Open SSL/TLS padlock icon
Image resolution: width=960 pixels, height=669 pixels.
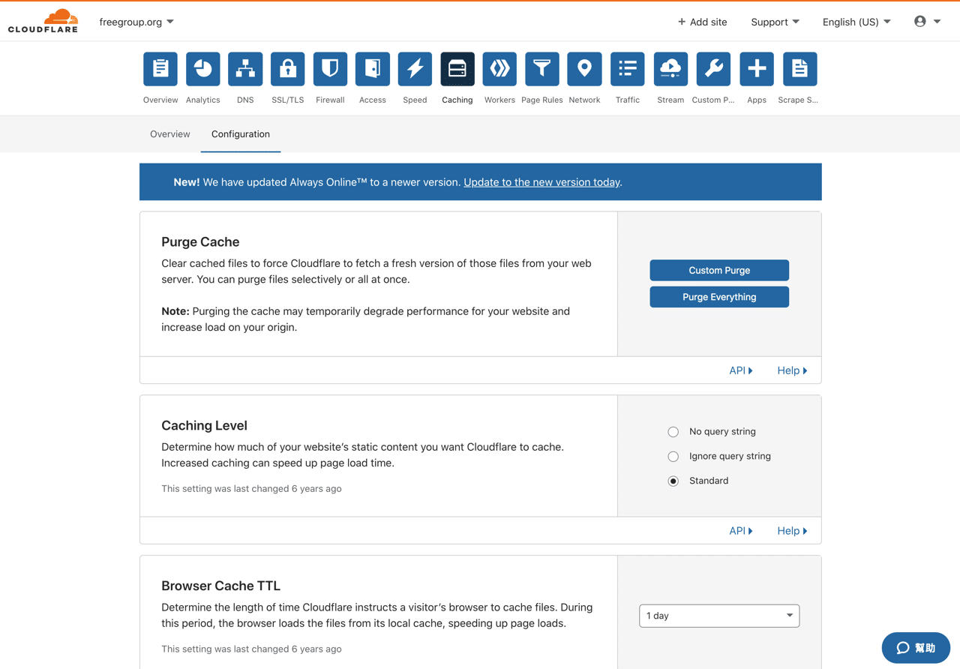coord(288,69)
